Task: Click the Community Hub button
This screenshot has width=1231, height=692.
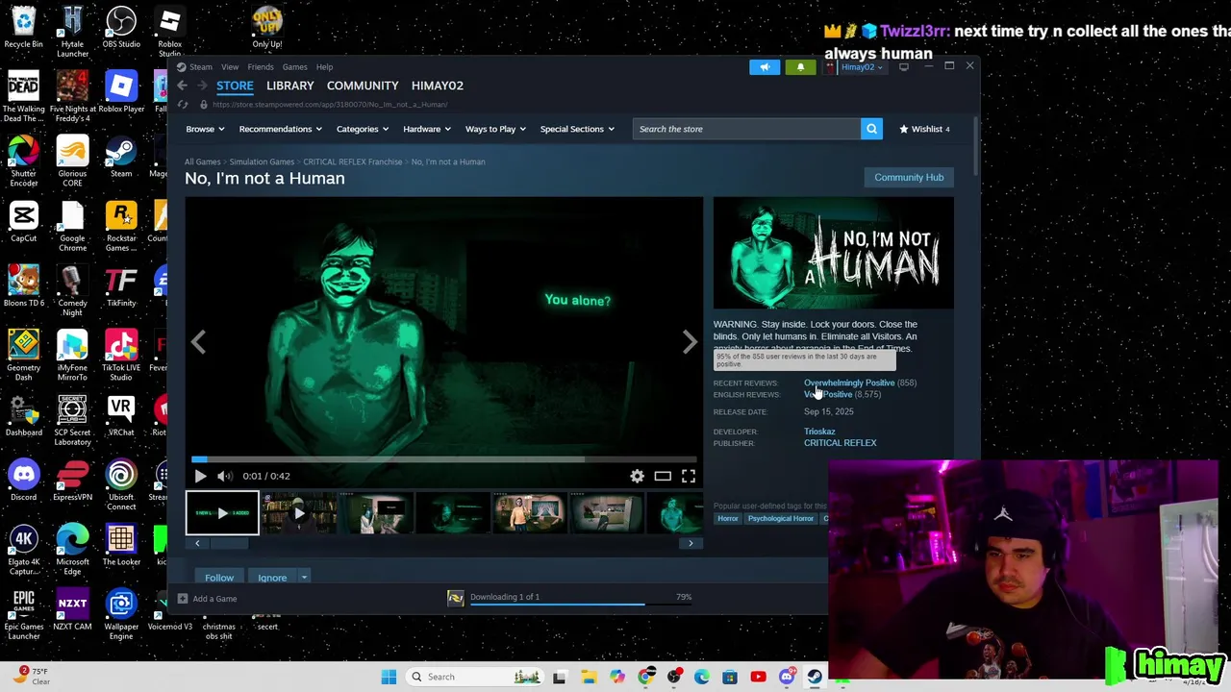Action: tap(909, 177)
